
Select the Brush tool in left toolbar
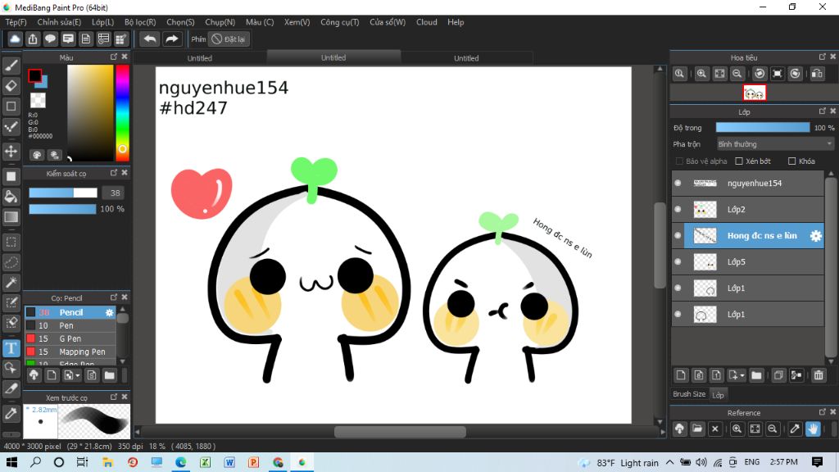click(11, 66)
